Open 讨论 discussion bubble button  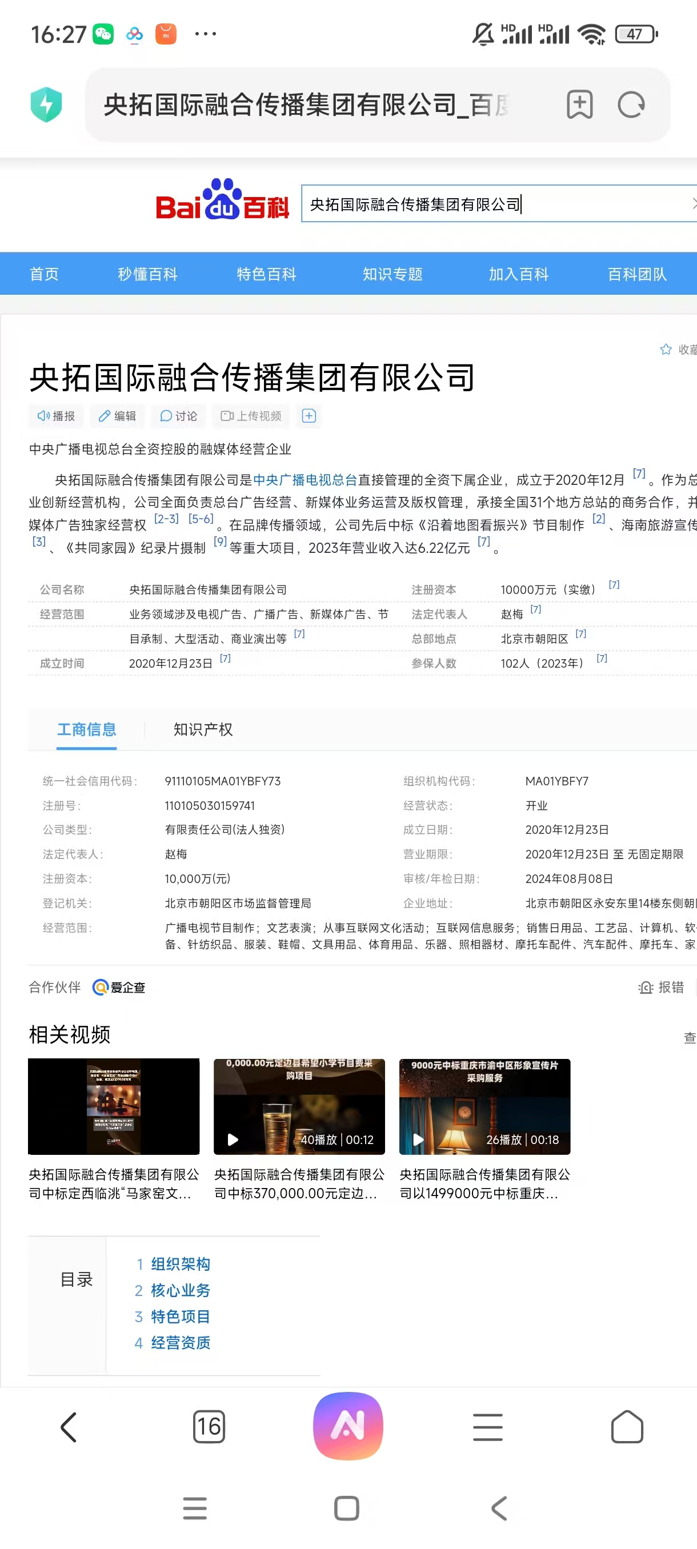pyautogui.click(x=179, y=416)
